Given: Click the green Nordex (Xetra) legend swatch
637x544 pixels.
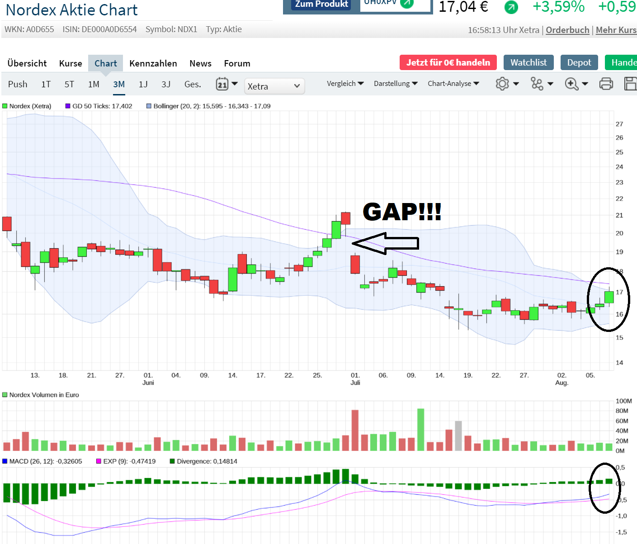Looking at the screenshot, I should coord(5,106).
